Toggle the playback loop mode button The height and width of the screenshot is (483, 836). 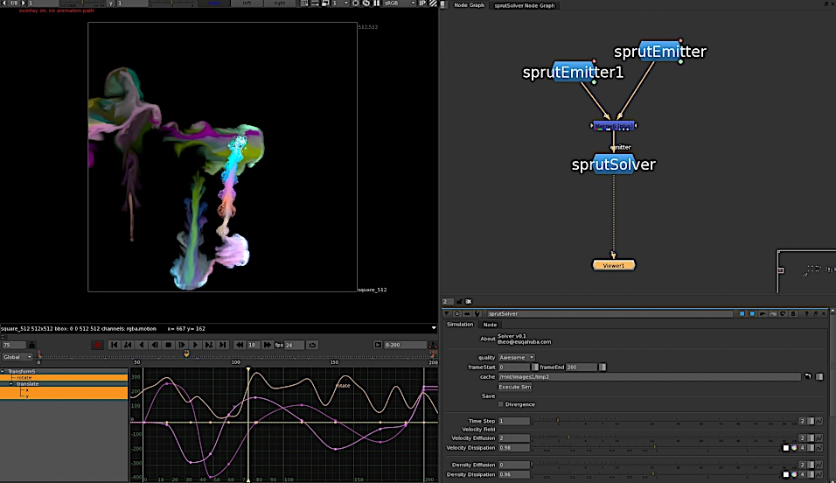[312, 345]
